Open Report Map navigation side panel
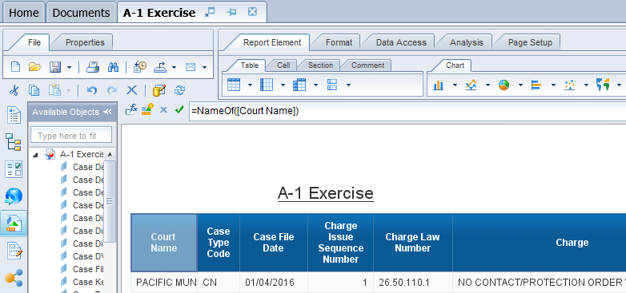The image size is (626, 293). point(14,142)
